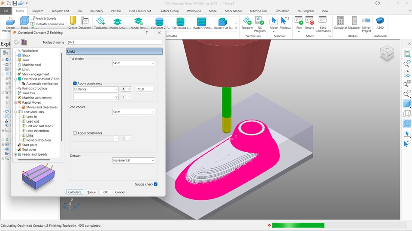The height and width of the screenshot is (231, 412).
Task: Click the selection Mode icon
Action: coord(273,24)
